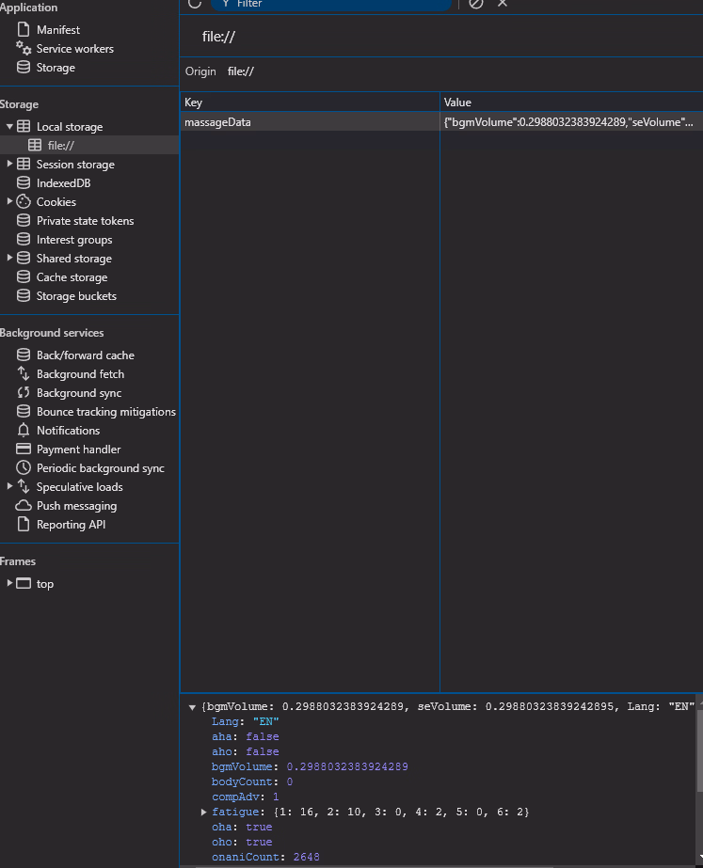Click the aho: false property
This screenshot has height=868, width=703.
[x=245, y=751]
